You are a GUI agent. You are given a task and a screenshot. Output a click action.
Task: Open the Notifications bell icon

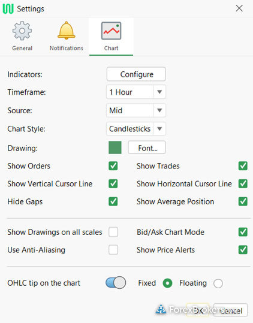[67, 31]
